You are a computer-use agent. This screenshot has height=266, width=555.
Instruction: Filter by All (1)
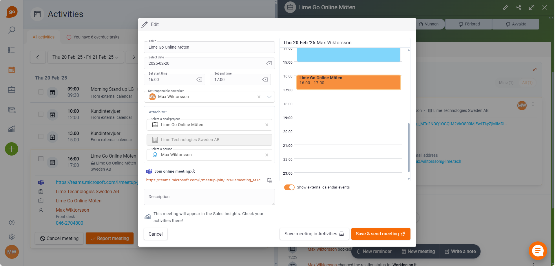[527, 83]
